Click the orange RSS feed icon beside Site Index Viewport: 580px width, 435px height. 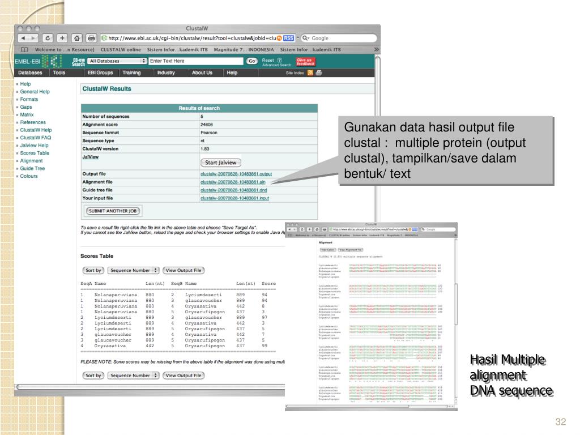pos(310,73)
